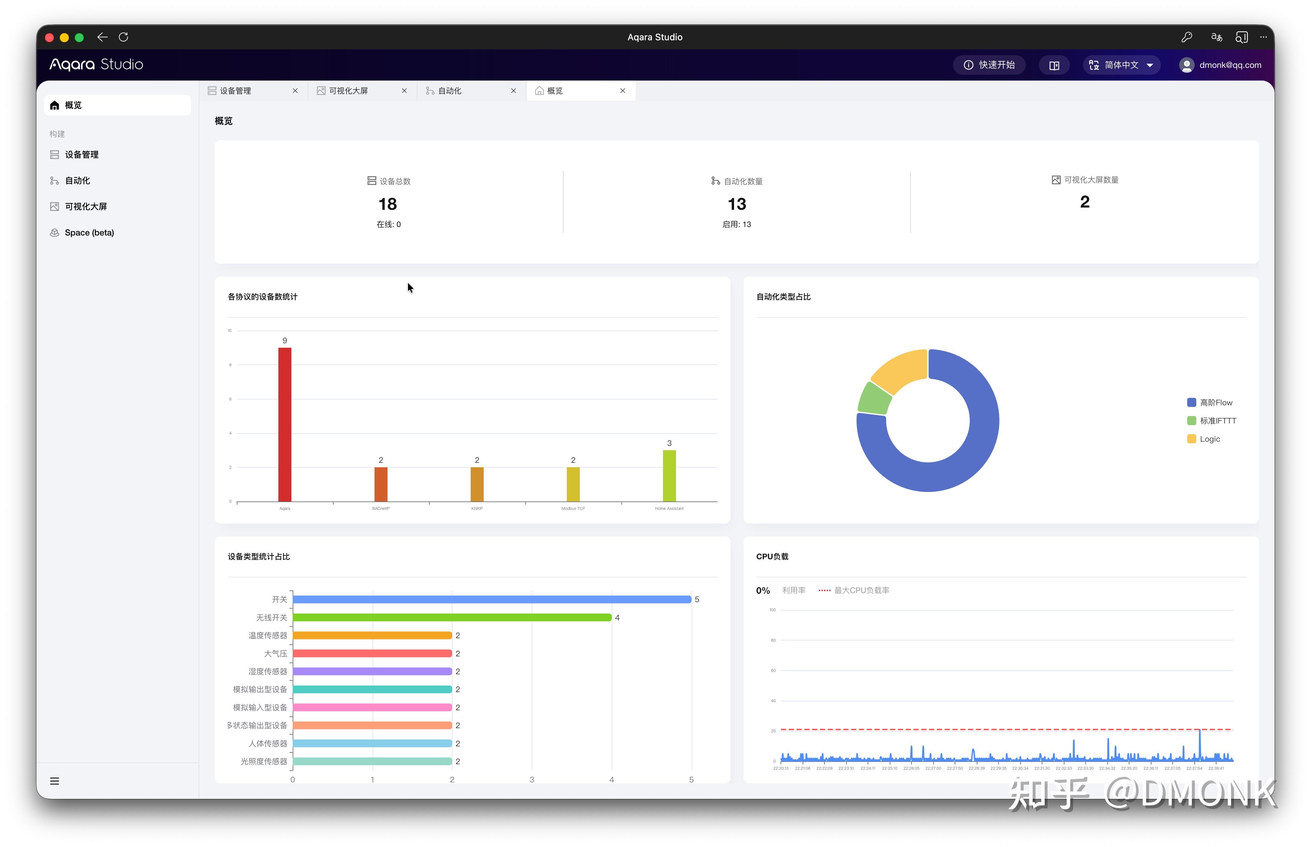Click the dmonk@qq.com account name

tap(1230, 65)
